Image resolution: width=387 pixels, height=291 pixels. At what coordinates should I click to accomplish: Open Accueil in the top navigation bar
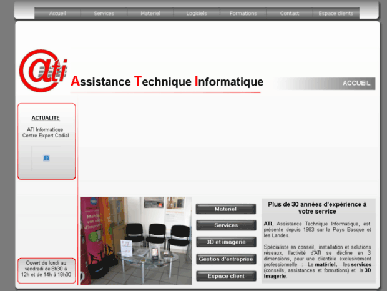57,13
